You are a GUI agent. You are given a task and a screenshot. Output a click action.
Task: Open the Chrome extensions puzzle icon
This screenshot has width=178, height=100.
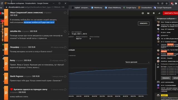coord(176,4)
